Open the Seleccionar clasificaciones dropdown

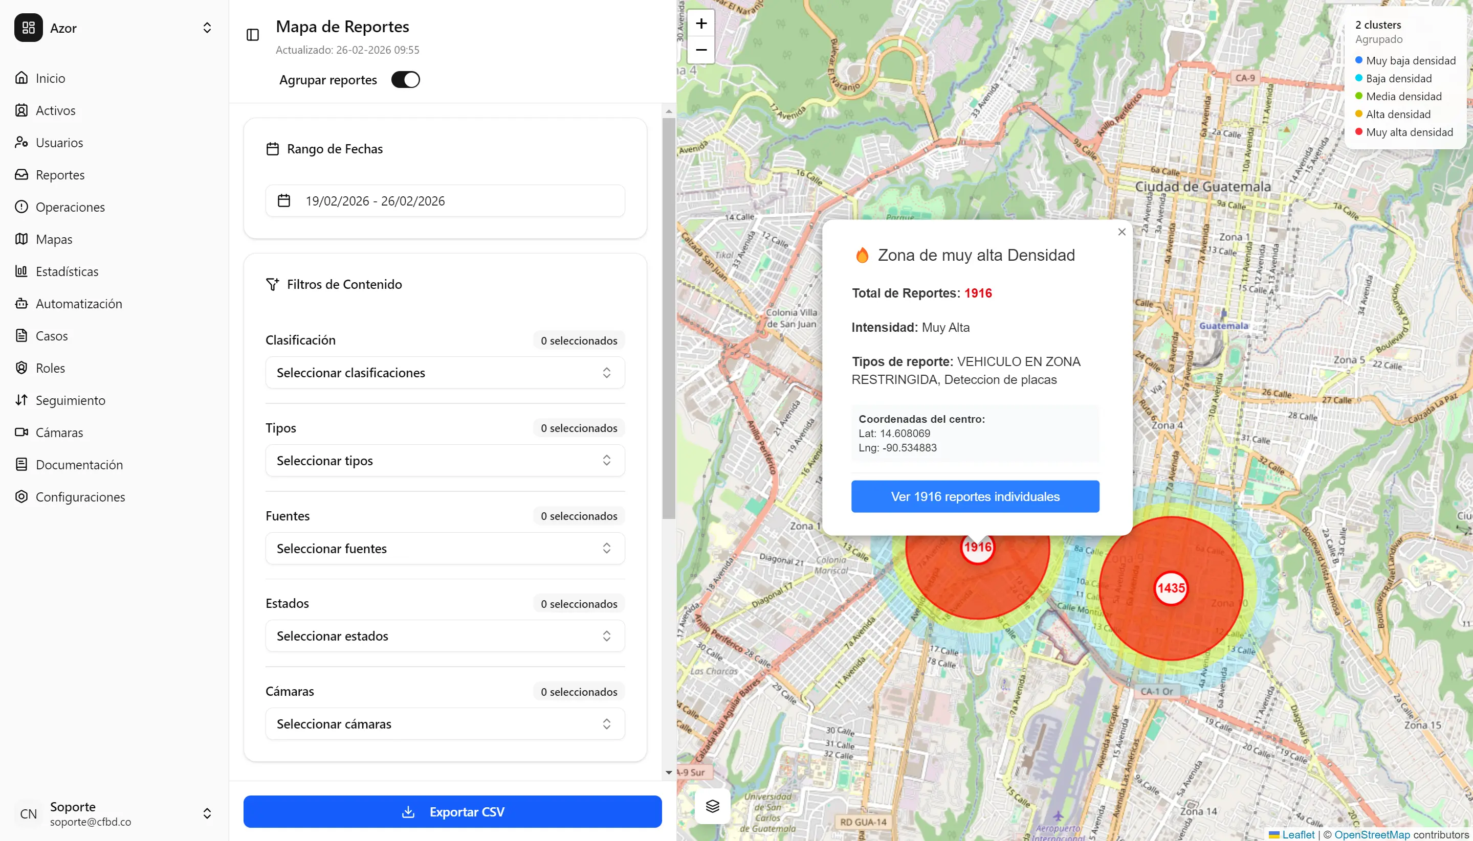click(x=445, y=373)
